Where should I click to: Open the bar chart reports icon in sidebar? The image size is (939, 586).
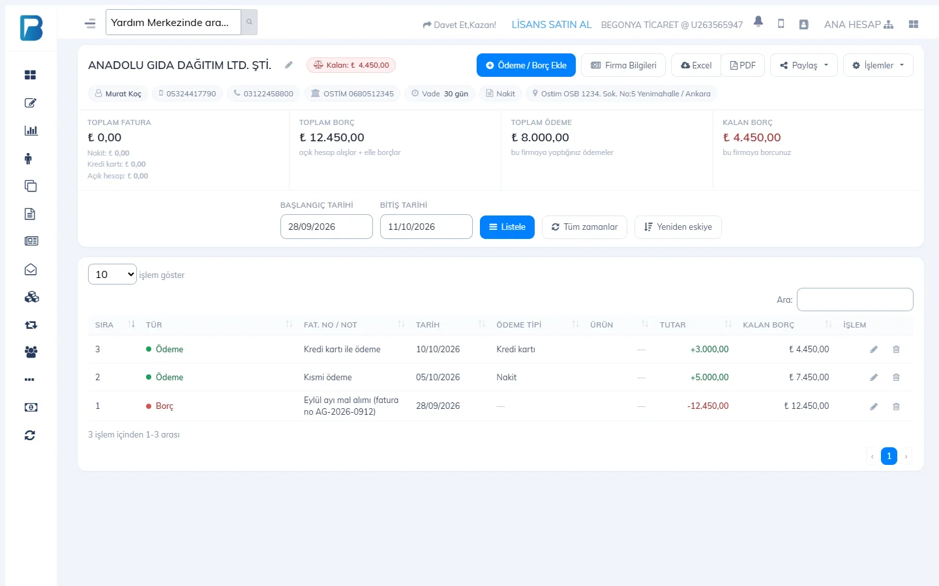click(x=31, y=130)
